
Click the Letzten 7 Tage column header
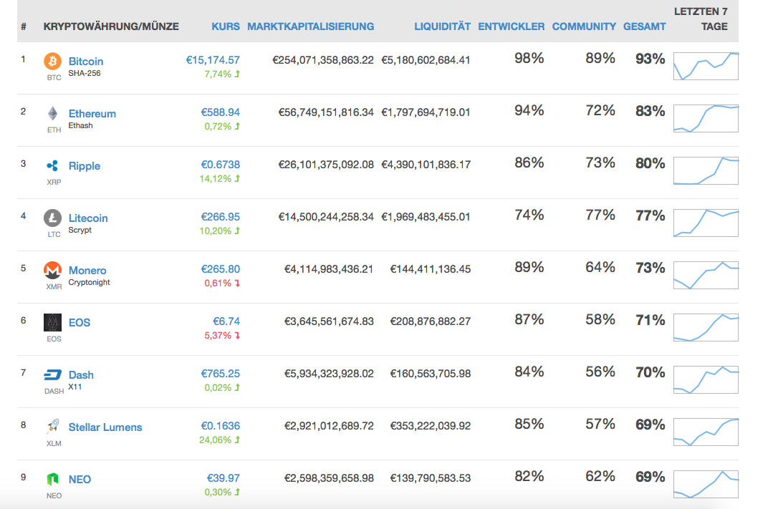701,19
